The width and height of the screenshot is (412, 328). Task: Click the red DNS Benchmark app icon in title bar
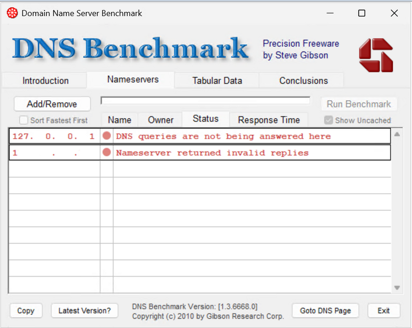12,13
